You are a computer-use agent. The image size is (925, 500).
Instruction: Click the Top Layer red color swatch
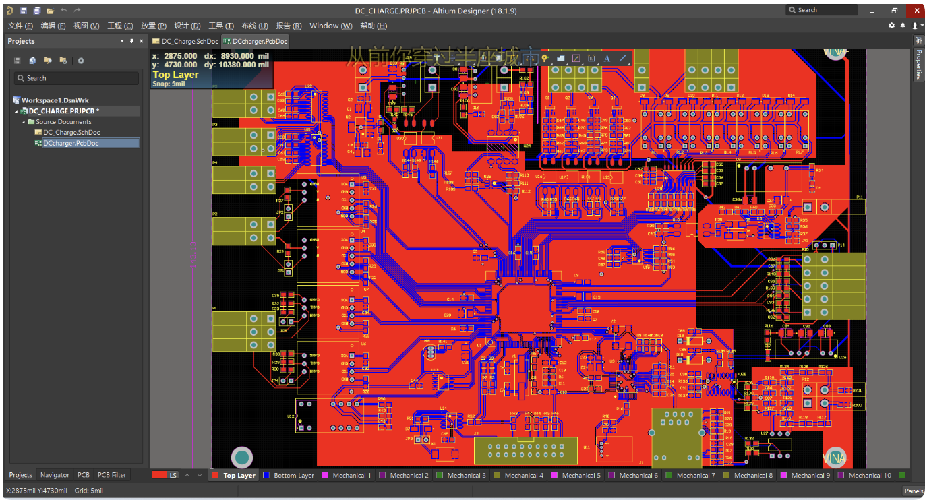click(216, 475)
